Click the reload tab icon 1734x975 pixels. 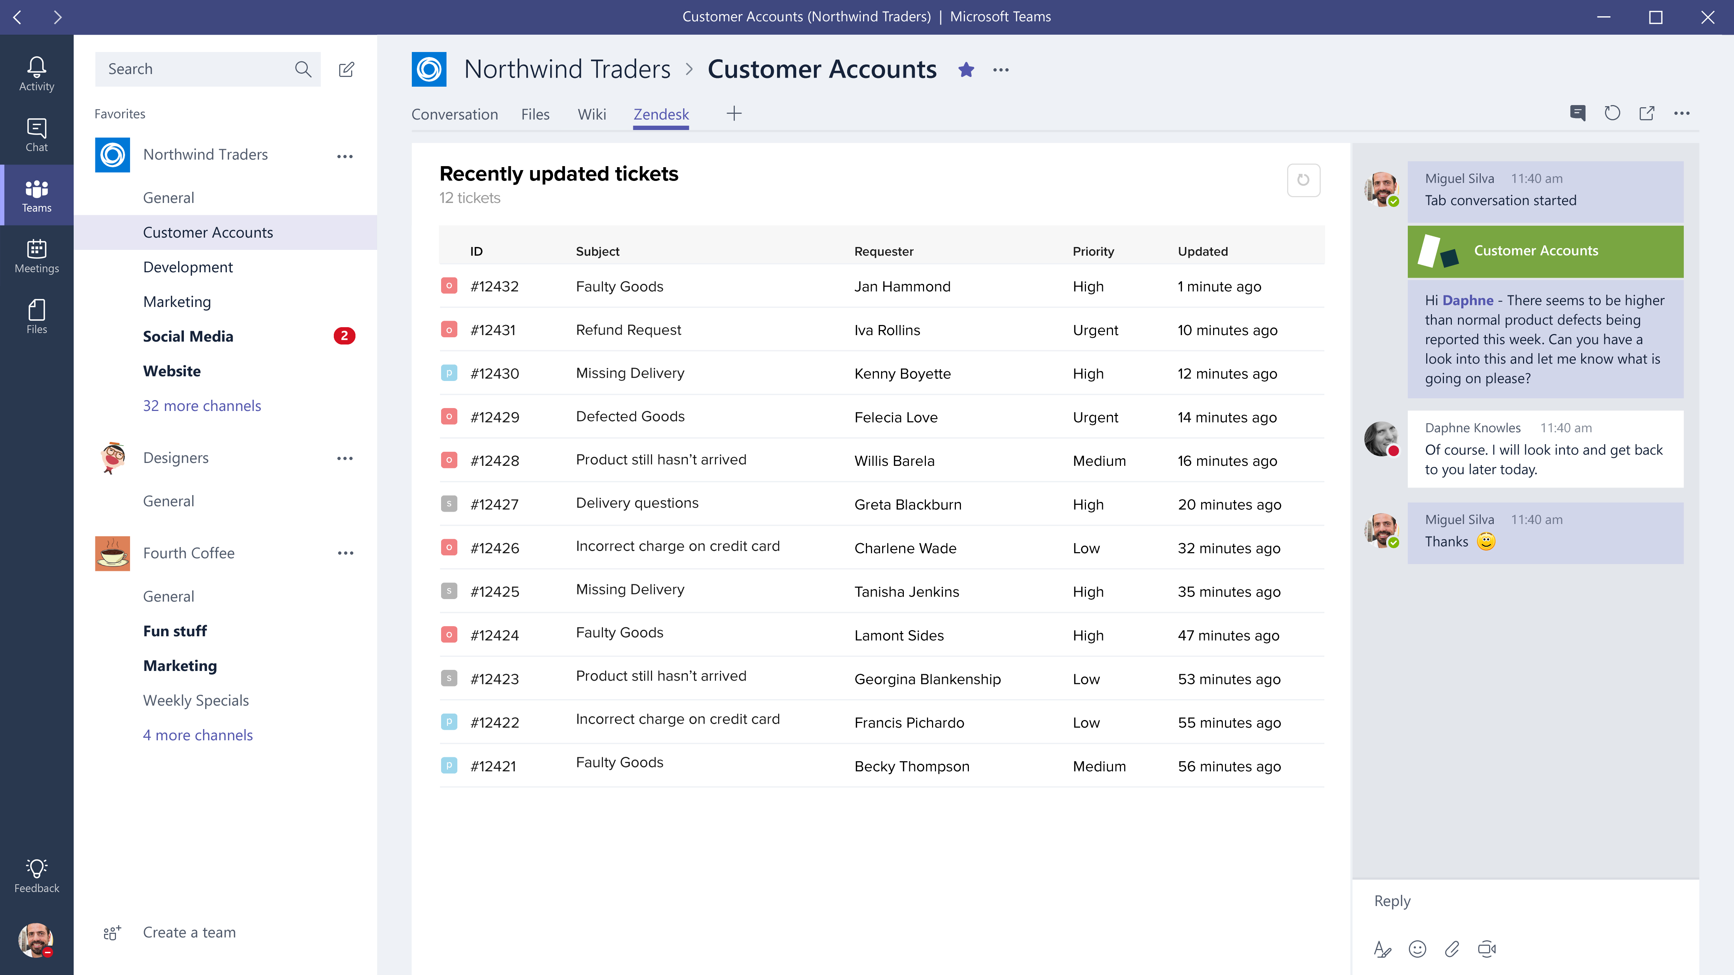[1613, 112]
